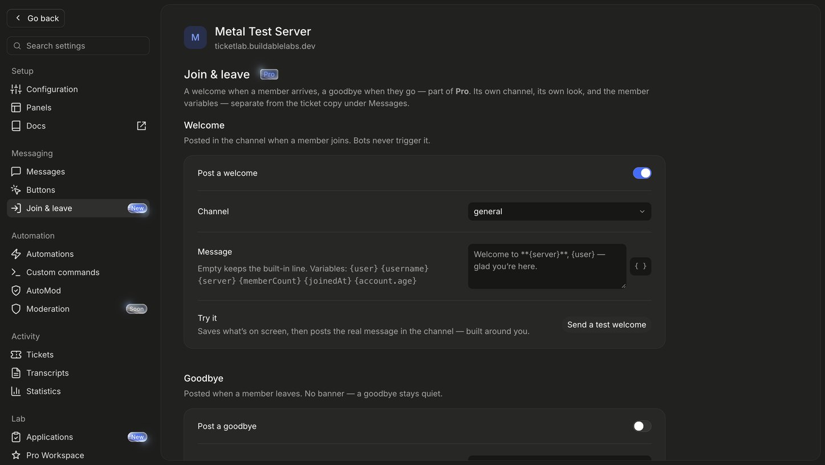Viewport: 825px width, 465px height.
Task: Click the Messages speech bubble icon
Action: click(16, 172)
